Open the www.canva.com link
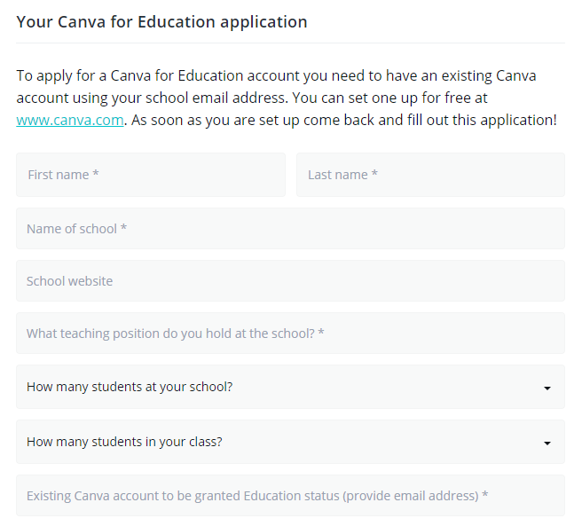 coord(70,120)
